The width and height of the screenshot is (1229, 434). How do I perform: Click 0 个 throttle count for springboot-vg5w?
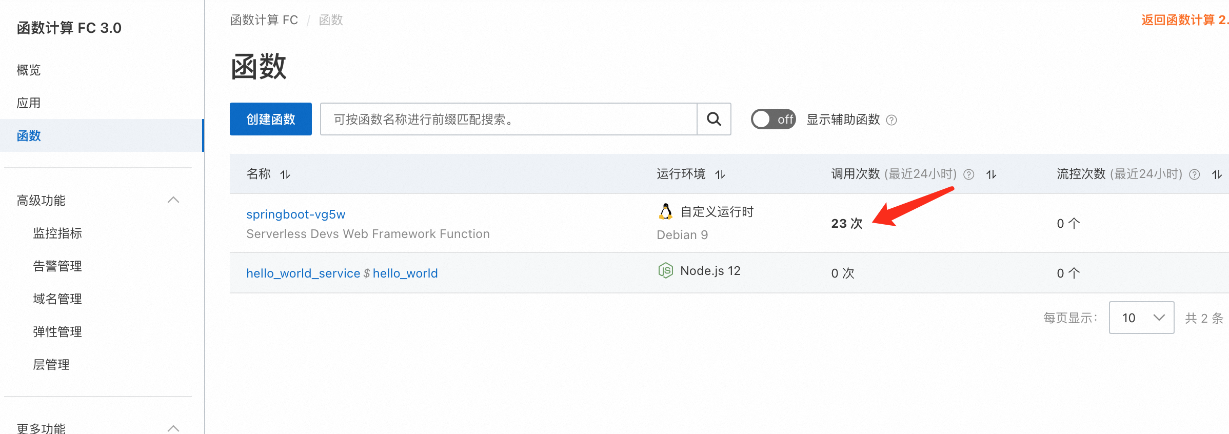click(x=1068, y=223)
